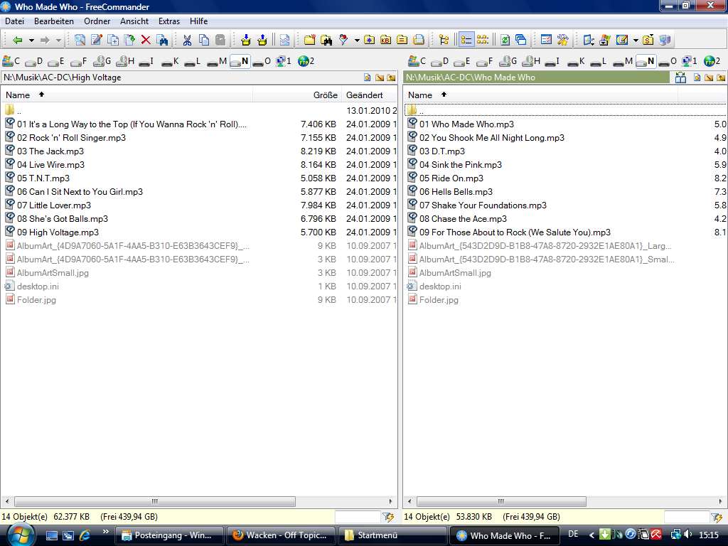Open network neighbourhood 1 in right pane
The image size is (728, 546).
[689, 61]
